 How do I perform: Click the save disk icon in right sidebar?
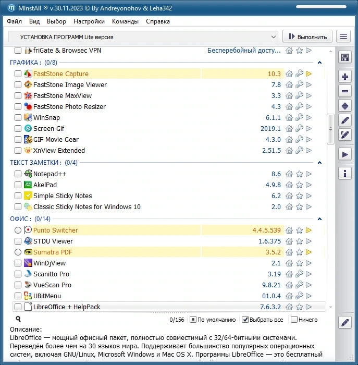345,57
